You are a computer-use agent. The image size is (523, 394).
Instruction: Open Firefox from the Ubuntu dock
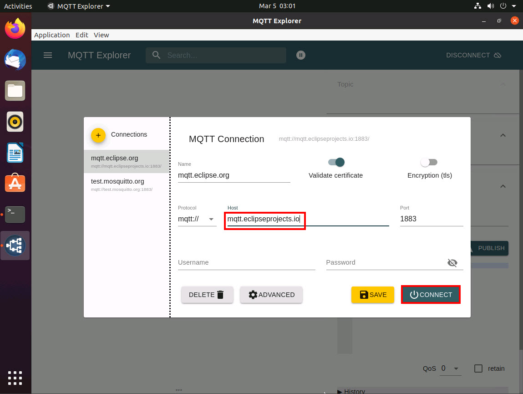[x=15, y=29]
